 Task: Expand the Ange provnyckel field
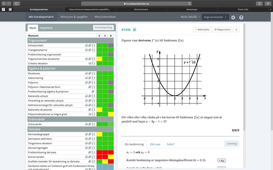click(215, 17)
